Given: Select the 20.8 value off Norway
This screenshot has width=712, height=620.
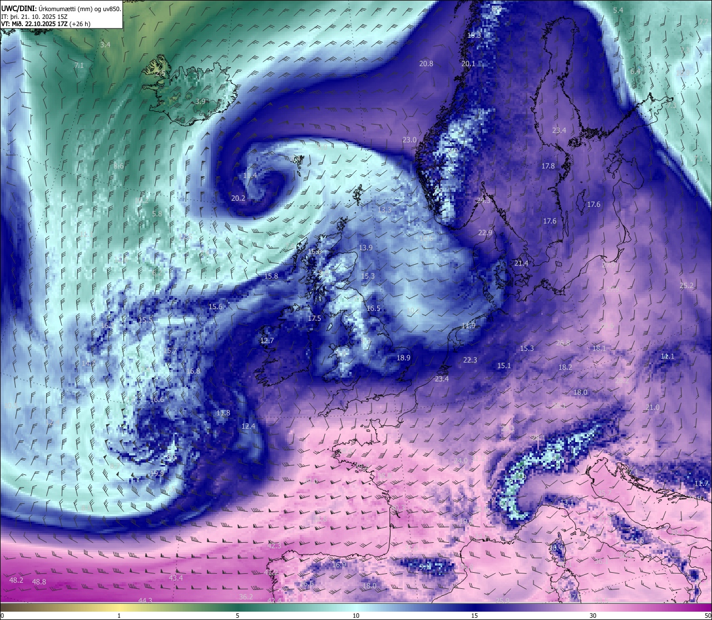Looking at the screenshot, I should (426, 63).
